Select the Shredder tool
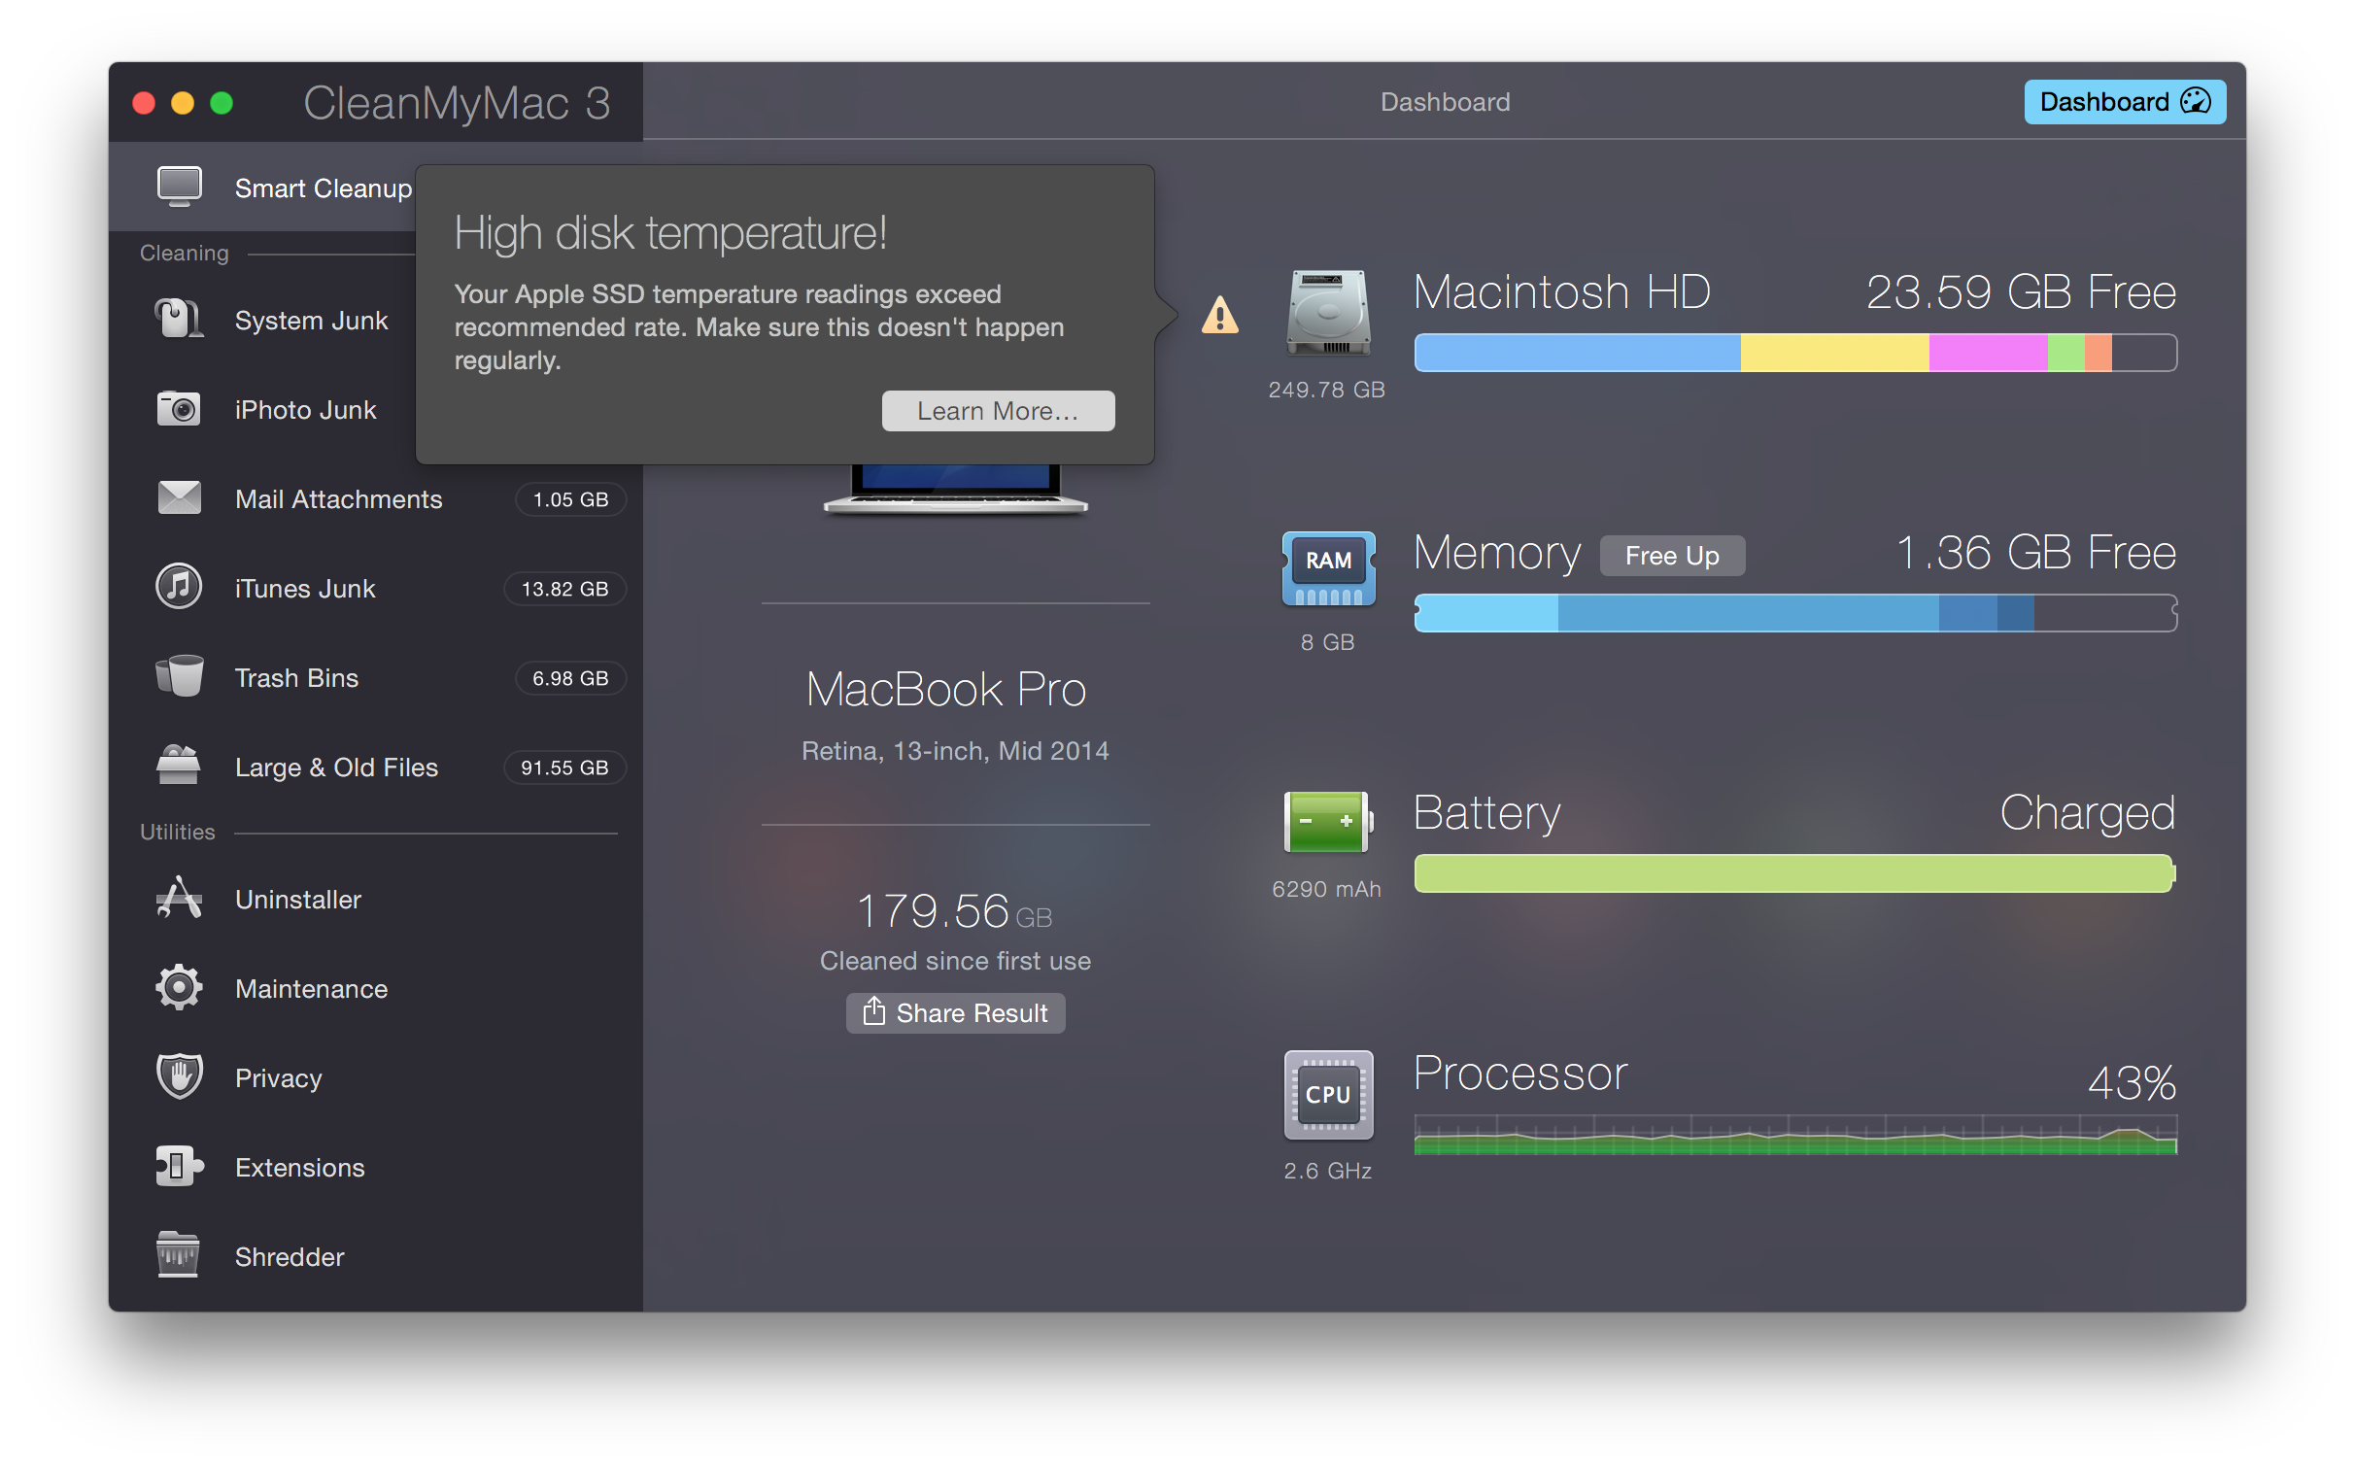This screenshot has height=1467, width=2355. coord(289,1256)
